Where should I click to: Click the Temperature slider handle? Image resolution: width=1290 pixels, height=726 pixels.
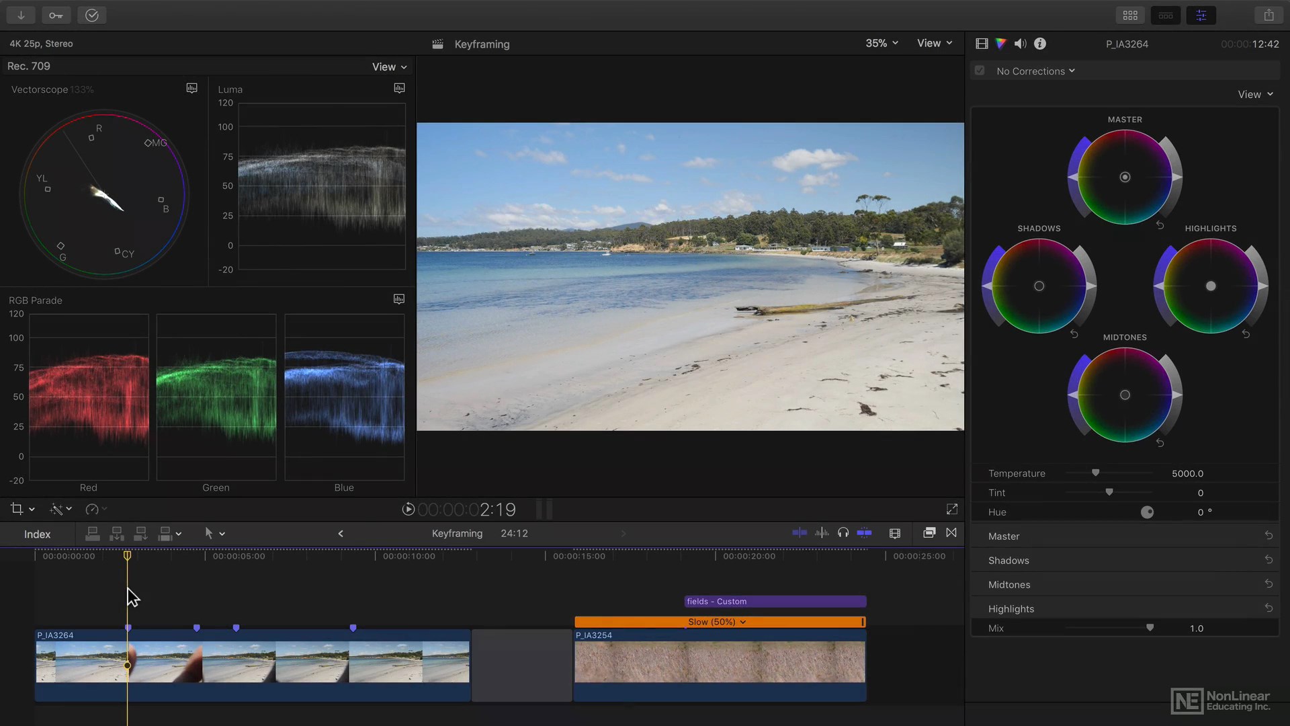[x=1095, y=473]
